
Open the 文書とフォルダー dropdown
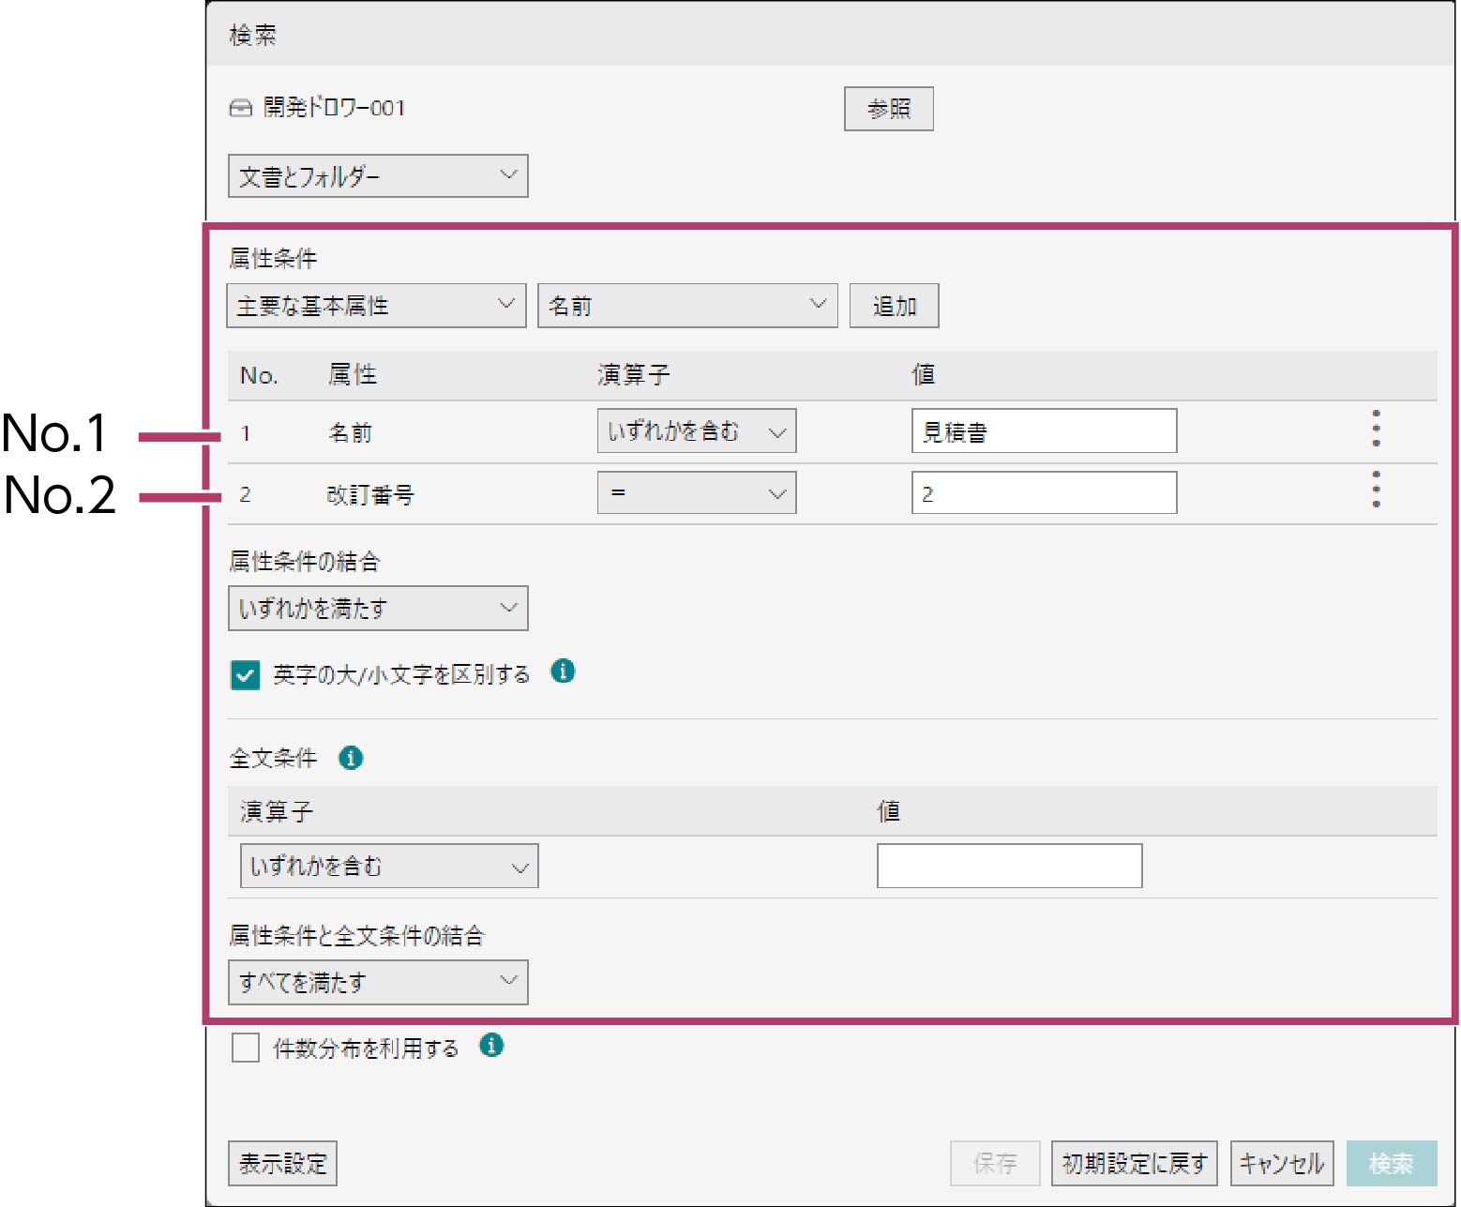coord(378,176)
